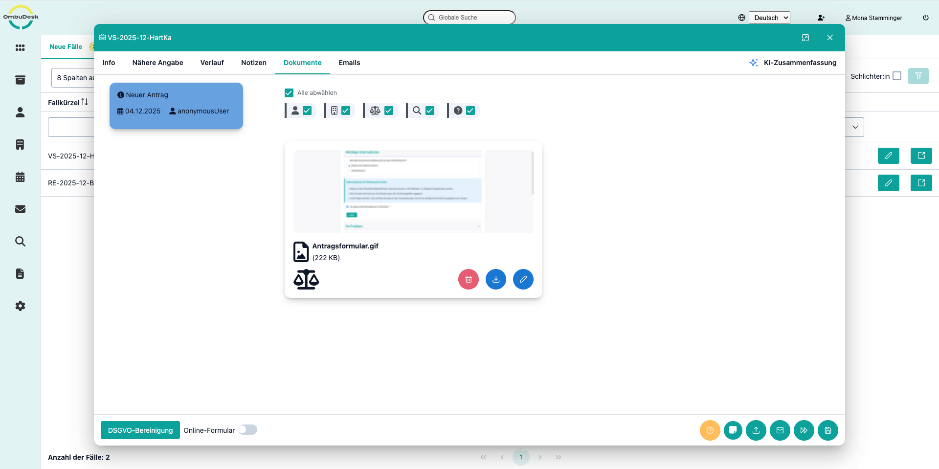Download the Antragsformular.gif file

click(x=495, y=279)
